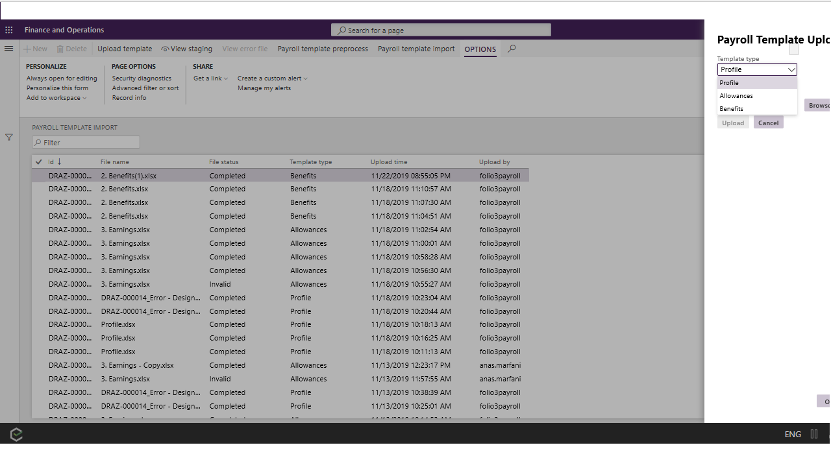The image size is (831, 467).
Task: Click Finance and Operations title
Action: tap(64, 30)
